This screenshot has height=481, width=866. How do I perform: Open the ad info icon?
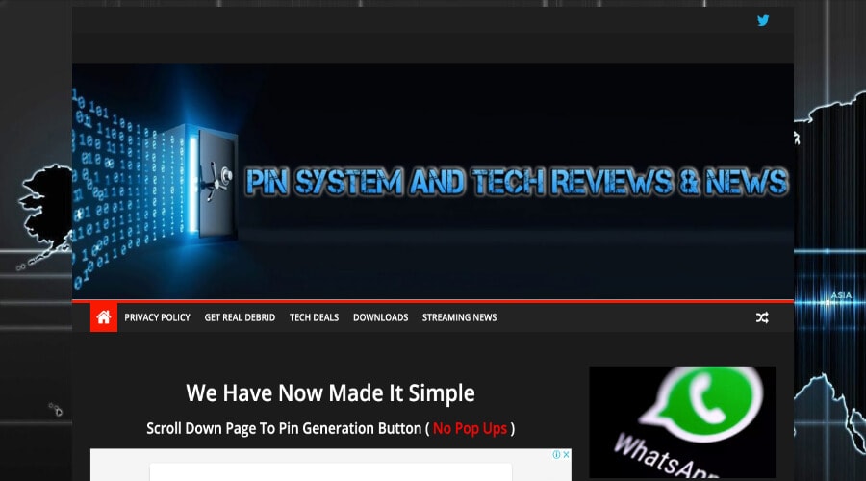(x=557, y=454)
